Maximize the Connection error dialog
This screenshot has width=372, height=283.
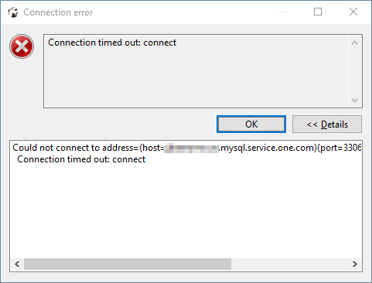[318, 12]
